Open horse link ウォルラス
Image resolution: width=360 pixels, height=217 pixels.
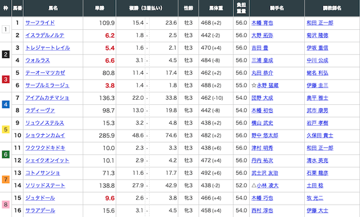(38, 60)
